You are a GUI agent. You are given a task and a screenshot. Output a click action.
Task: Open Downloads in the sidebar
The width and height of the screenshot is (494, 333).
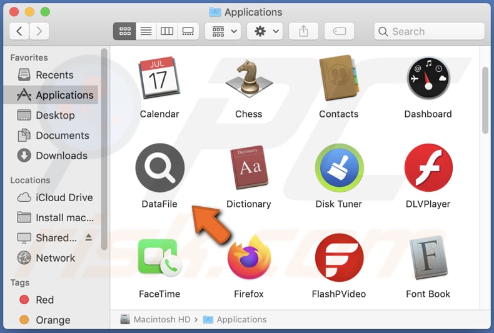coord(51,156)
